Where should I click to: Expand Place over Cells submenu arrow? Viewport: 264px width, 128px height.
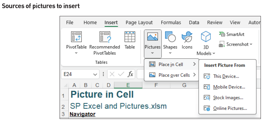point(194,74)
